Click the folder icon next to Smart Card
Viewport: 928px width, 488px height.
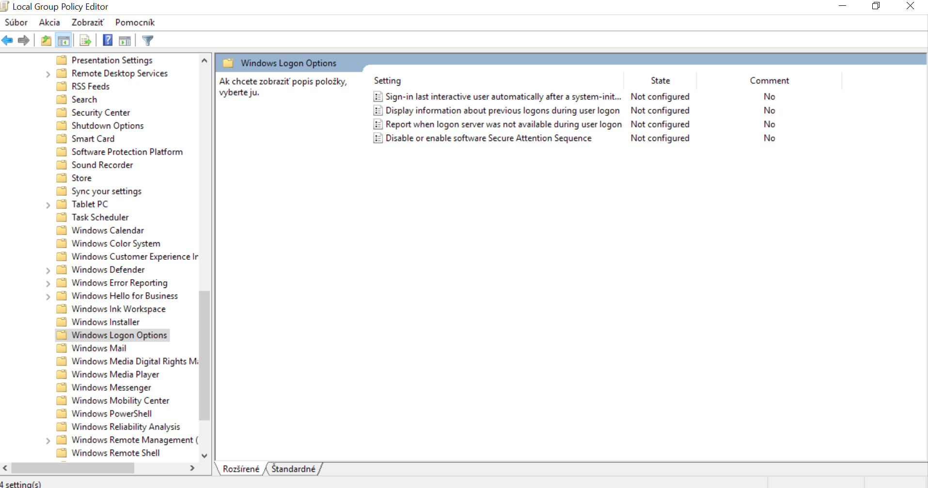(62, 139)
